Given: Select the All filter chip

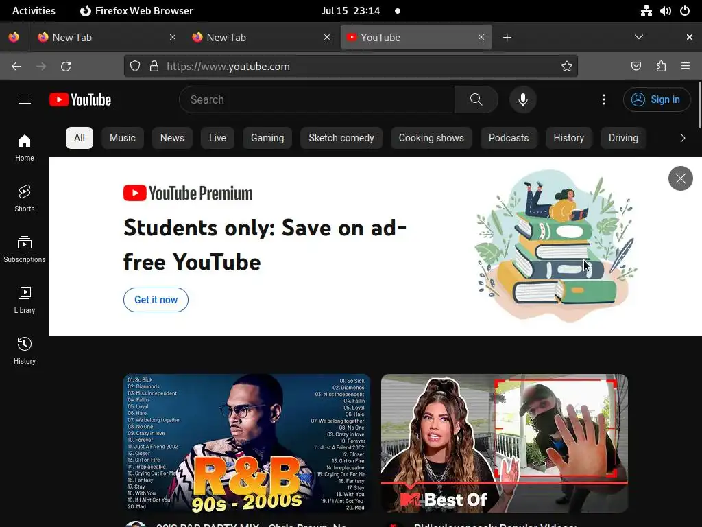Looking at the screenshot, I should pyautogui.click(x=80, y=138).
